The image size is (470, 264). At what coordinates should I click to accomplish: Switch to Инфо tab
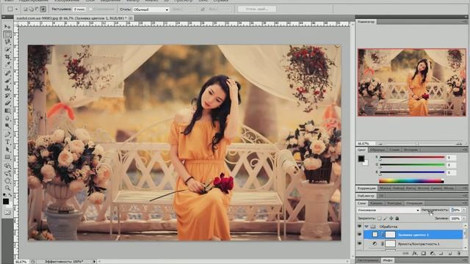(388, 260)
